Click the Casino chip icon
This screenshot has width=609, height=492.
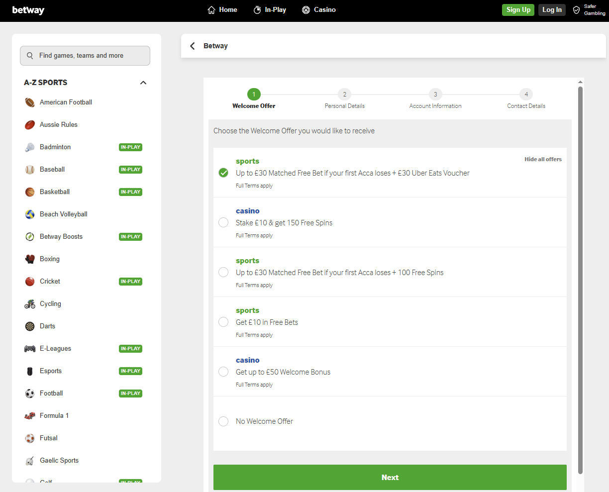(x=306, y=10)
